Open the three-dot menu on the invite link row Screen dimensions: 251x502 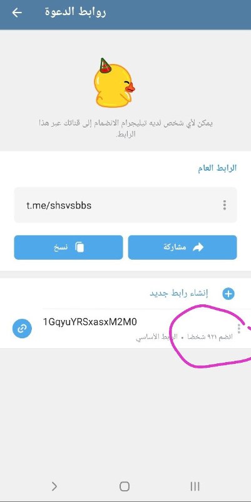point(239,329)
